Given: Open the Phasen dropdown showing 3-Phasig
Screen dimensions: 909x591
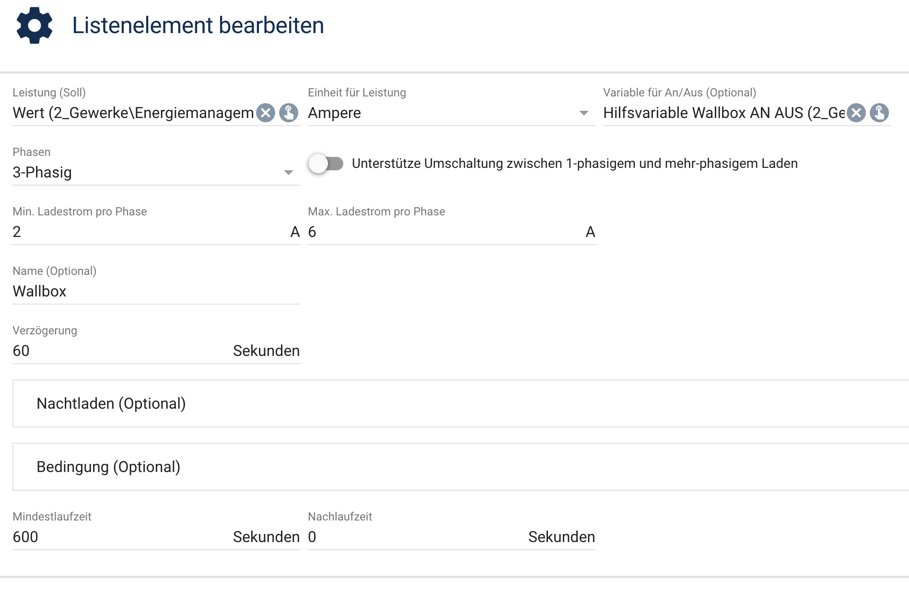Looking at the screenshot, I should pyautogui.click(x=156, y=172).
